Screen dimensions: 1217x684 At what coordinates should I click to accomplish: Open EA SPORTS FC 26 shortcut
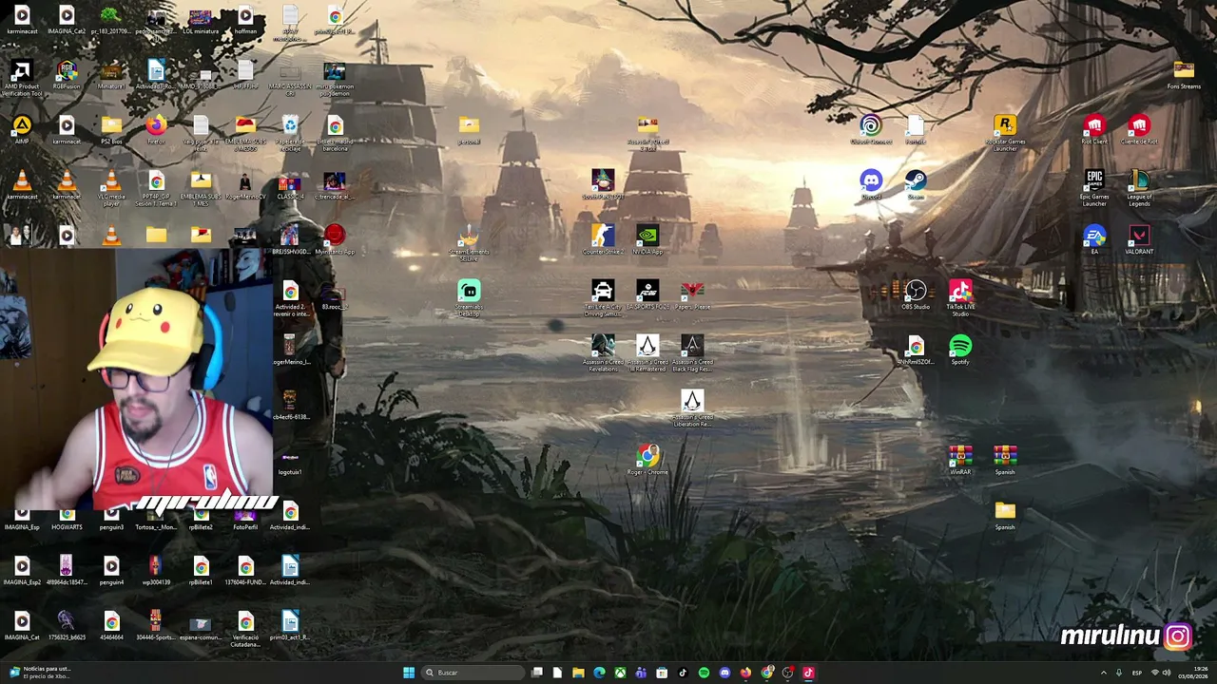(647, 296)
